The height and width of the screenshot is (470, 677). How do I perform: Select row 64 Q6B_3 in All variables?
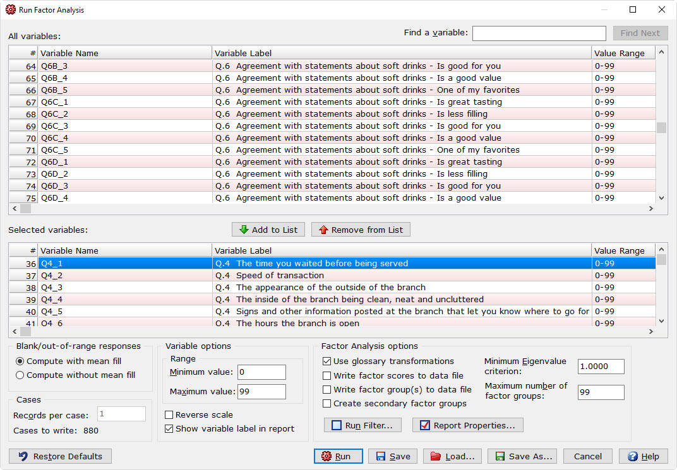click(332, 66)
